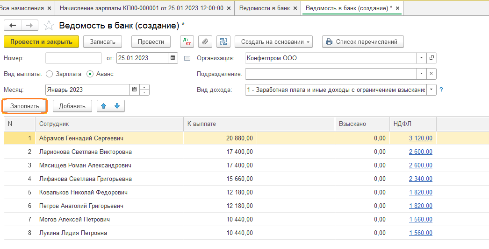Open document structure icon in toolbar
Screen dimensions: 489x249
coord(223,41)
